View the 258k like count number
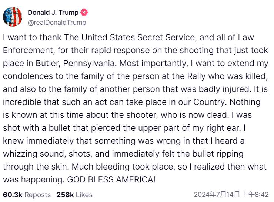The height and width of the screenshot is (202, 274). point(65,194)
